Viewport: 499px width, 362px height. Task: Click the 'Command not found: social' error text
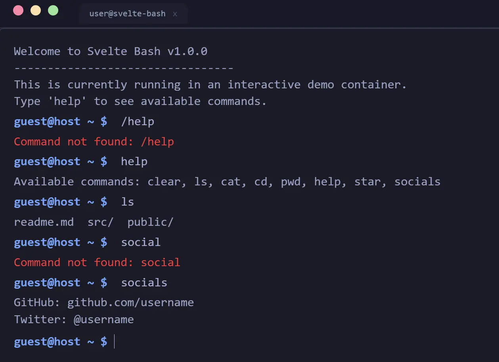pyautogui.click(x=97, y=262)
